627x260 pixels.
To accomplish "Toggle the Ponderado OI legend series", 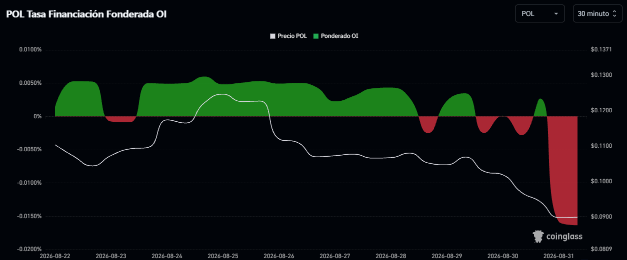I will [x=335, y=36].
